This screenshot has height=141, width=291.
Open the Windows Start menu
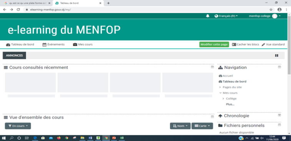click(x=3, y=138)
